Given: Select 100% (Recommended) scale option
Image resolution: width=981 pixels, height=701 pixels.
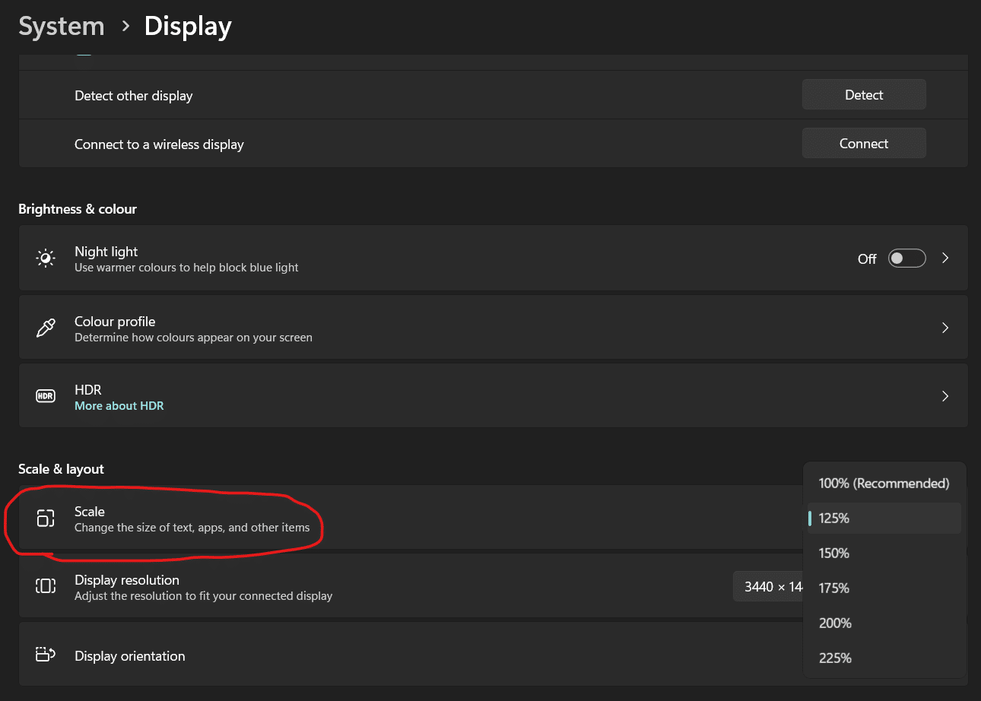Looking at the screenshot, I should (884, 483).
